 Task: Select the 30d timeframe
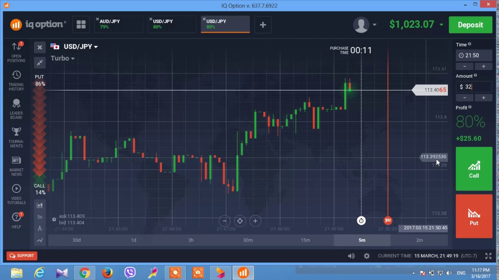76,240
